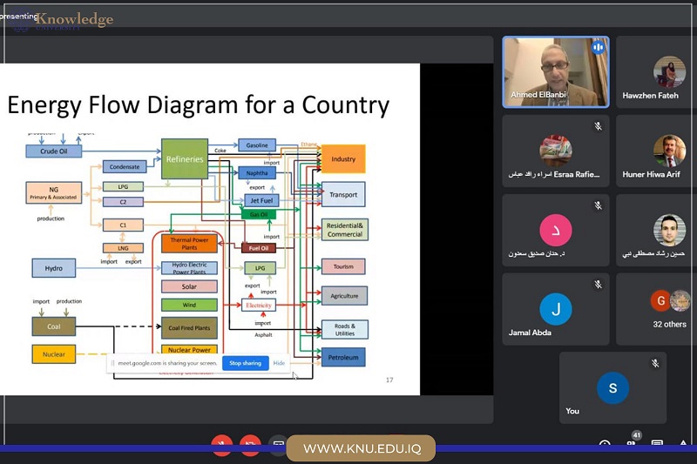Click the C2 box

[x=123, y=202]
